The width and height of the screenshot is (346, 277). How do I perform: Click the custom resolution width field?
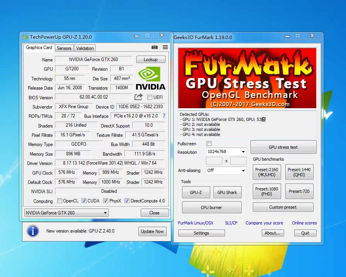click(214, 161)
